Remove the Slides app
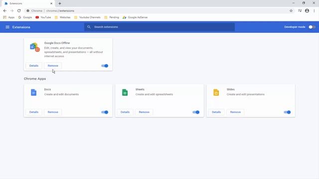The height and width of the screenshot is (179, 319). 235,112
